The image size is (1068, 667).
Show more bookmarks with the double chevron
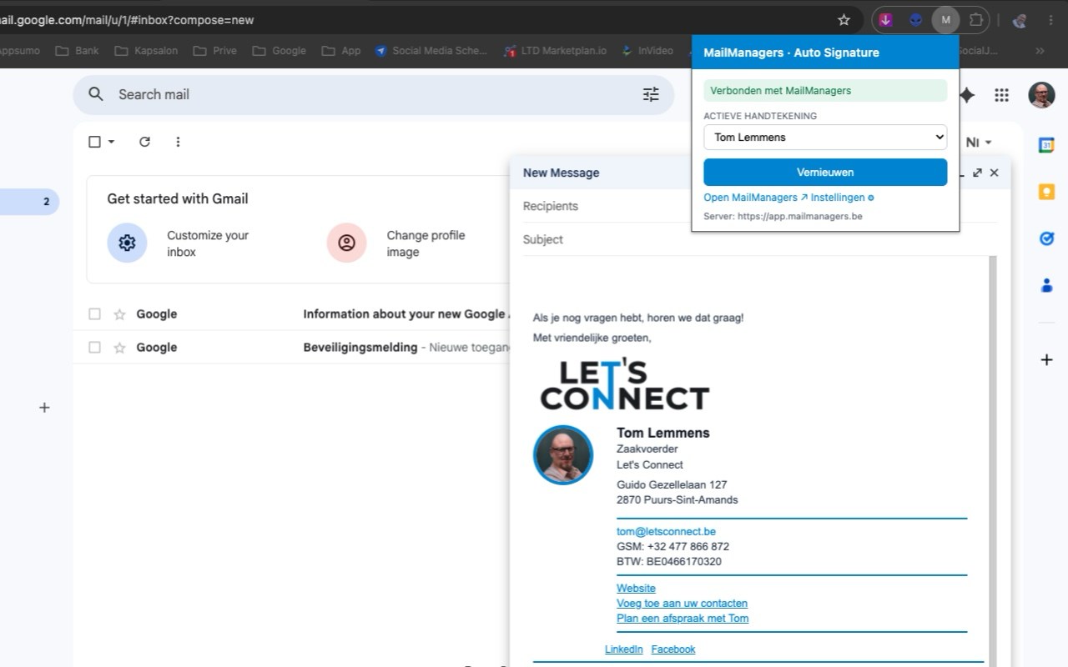coord(1040,51)
